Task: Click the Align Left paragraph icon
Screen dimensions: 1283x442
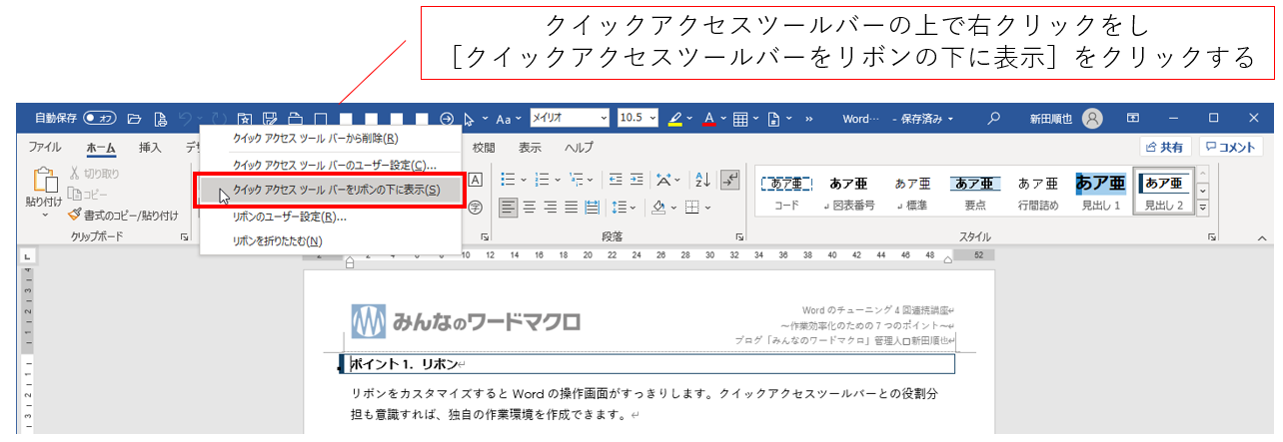Action: 509,208
